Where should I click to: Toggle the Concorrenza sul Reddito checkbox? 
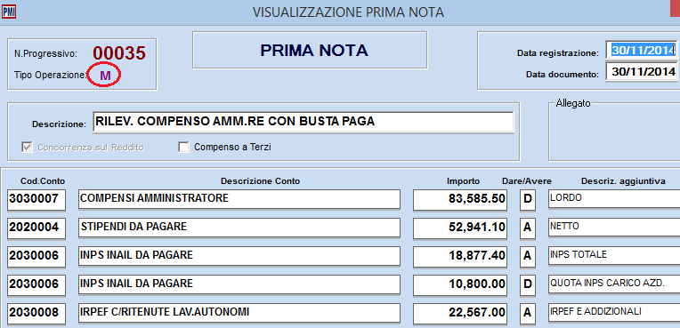27,148
